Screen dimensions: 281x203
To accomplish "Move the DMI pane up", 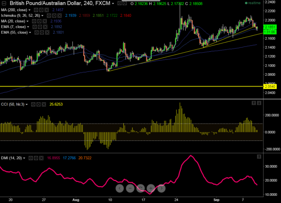I will (259, 156).
